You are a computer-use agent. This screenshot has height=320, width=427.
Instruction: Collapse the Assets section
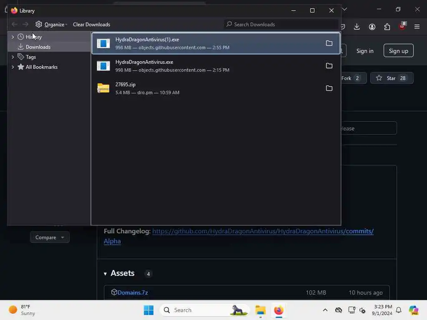105,274
